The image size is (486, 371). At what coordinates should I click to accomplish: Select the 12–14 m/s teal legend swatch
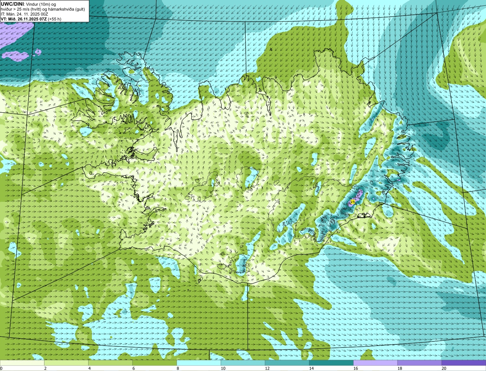coord(287,363)
